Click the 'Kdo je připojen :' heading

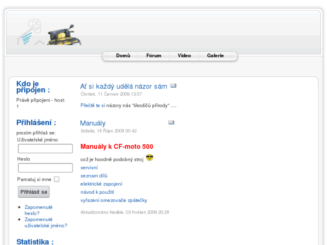(x=33, y=87)
